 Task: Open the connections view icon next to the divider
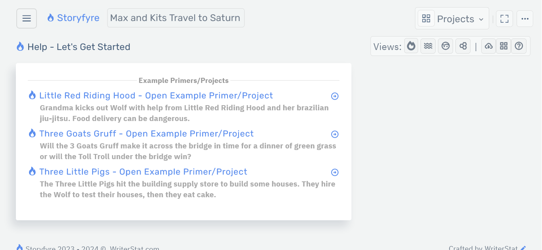(463, 46)
